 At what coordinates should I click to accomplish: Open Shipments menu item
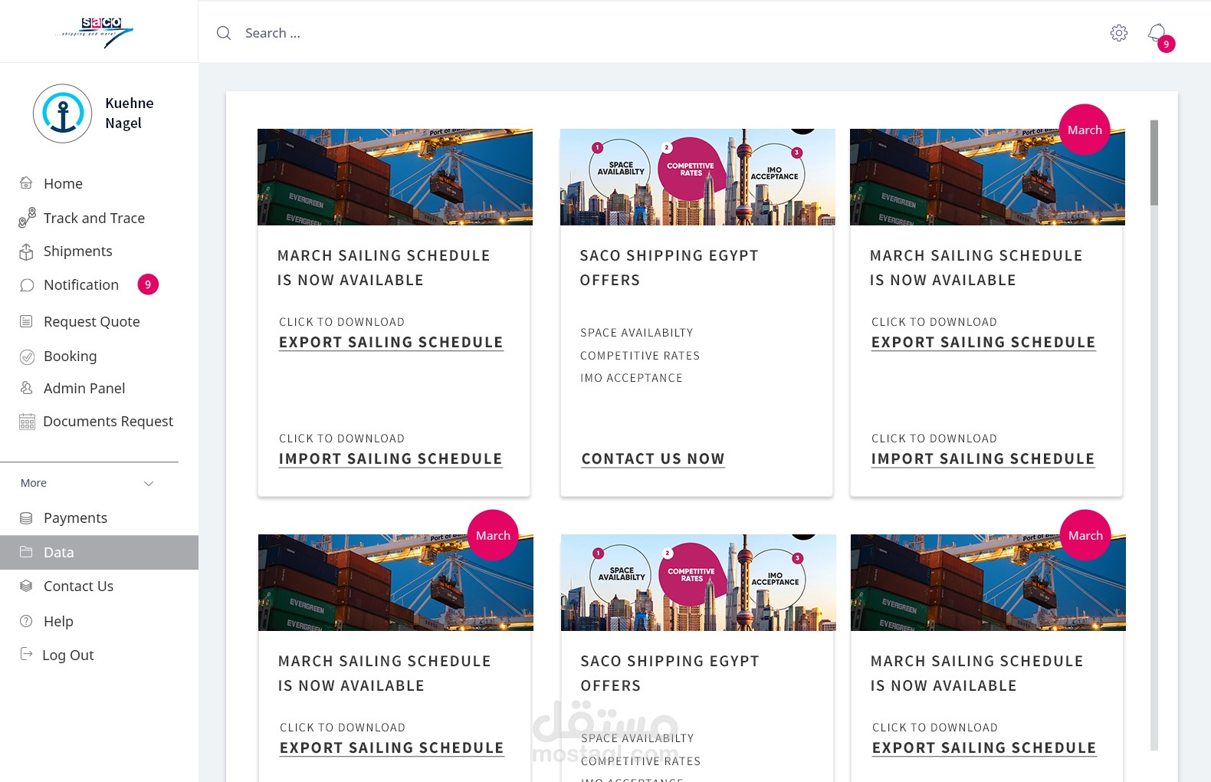[77, 251]
